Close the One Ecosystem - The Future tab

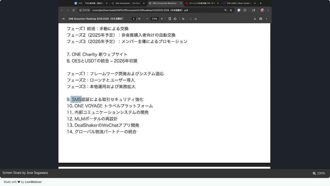click(x=144, y=3)
